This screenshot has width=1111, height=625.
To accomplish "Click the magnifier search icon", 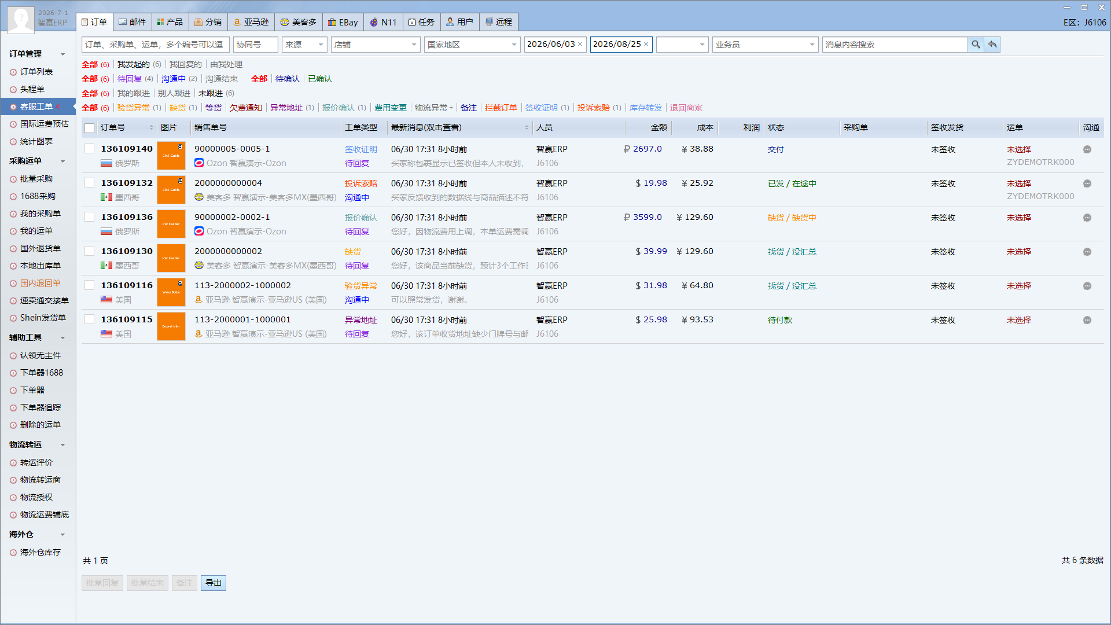I will pyautogui.click(x=976, y=45).
